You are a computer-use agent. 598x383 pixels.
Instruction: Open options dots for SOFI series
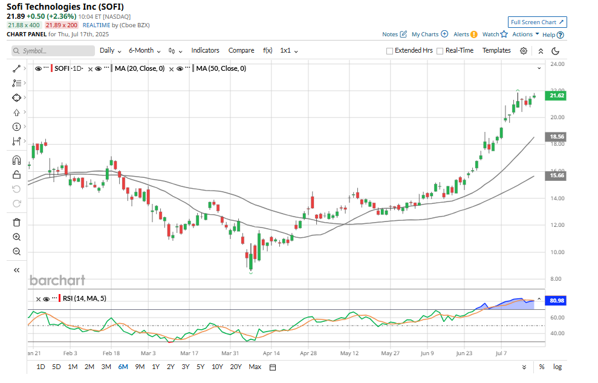pos(46,68)
